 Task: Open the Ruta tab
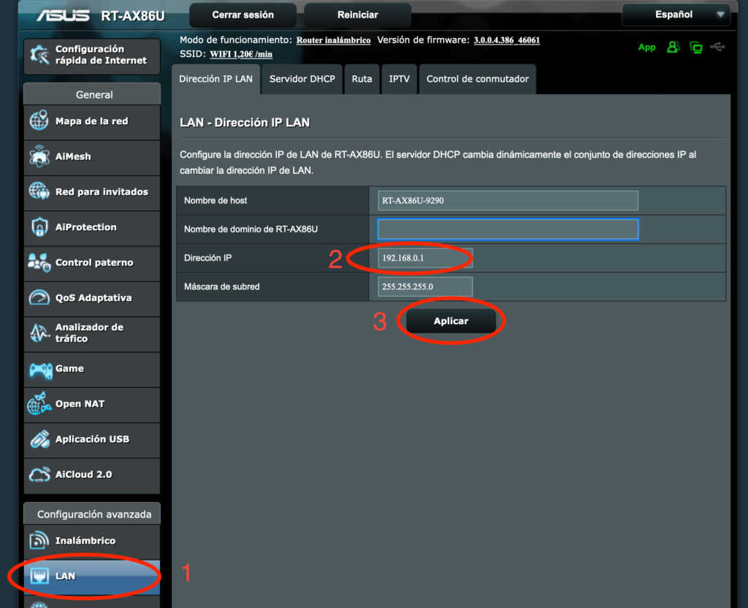click(362, 79)
